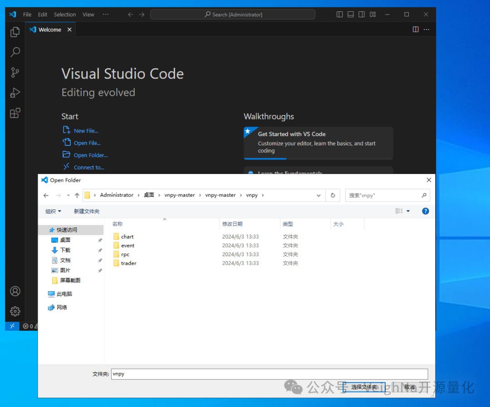This screenshot has height=407, width=490.
Task: Select the trader folder in file list
Action: point(128,263)
